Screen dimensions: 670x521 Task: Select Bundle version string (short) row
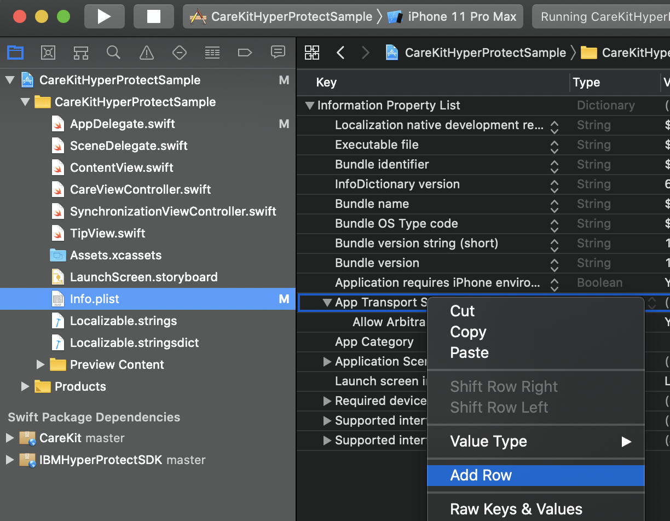click(483, 243)
